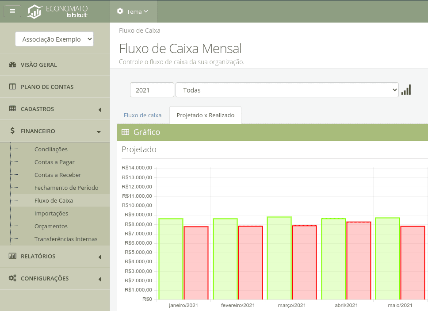Screen dimensions: 428x311
Task: Open Contas a Pagar
Action: (x=54, y=162)
